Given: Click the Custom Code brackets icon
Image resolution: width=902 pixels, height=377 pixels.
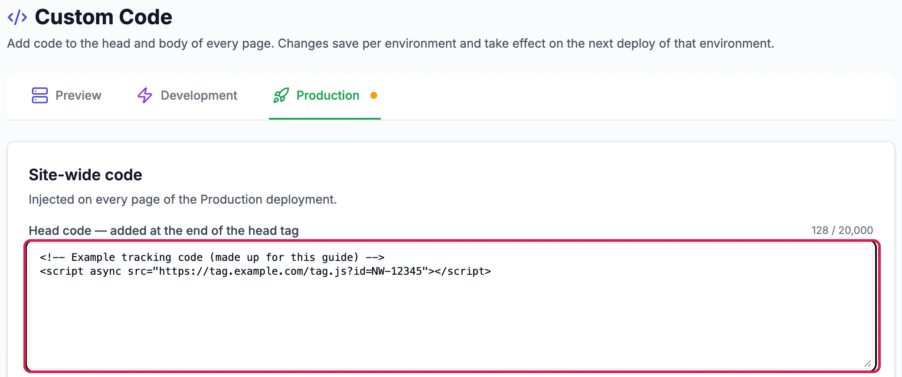Looking at the screenshot, I should pyautogui.click(x=17, y=17).
